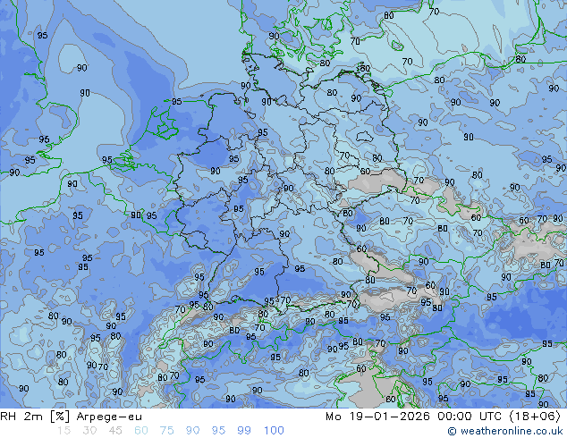Select the 99 value in the humidity legend
The height and width of the screenshot is (438, 567).
click(244, 431)
